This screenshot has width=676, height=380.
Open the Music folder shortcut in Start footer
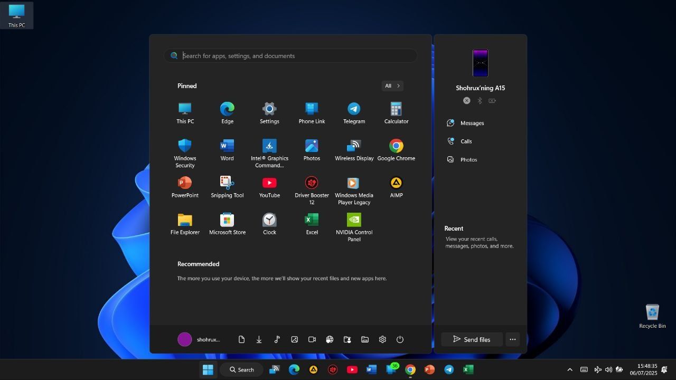277,339
